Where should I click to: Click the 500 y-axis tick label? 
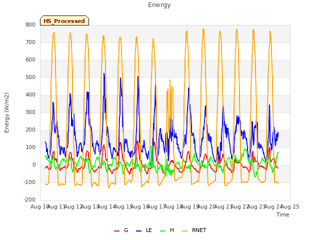(x=30, y=77)
